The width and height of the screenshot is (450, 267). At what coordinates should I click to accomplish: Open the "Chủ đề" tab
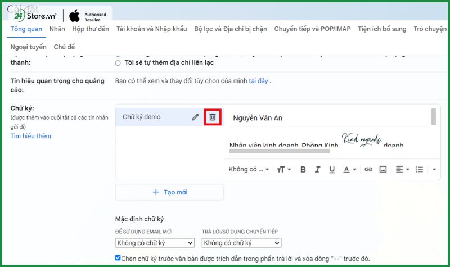pyautogui.click(x=64, y=47)
